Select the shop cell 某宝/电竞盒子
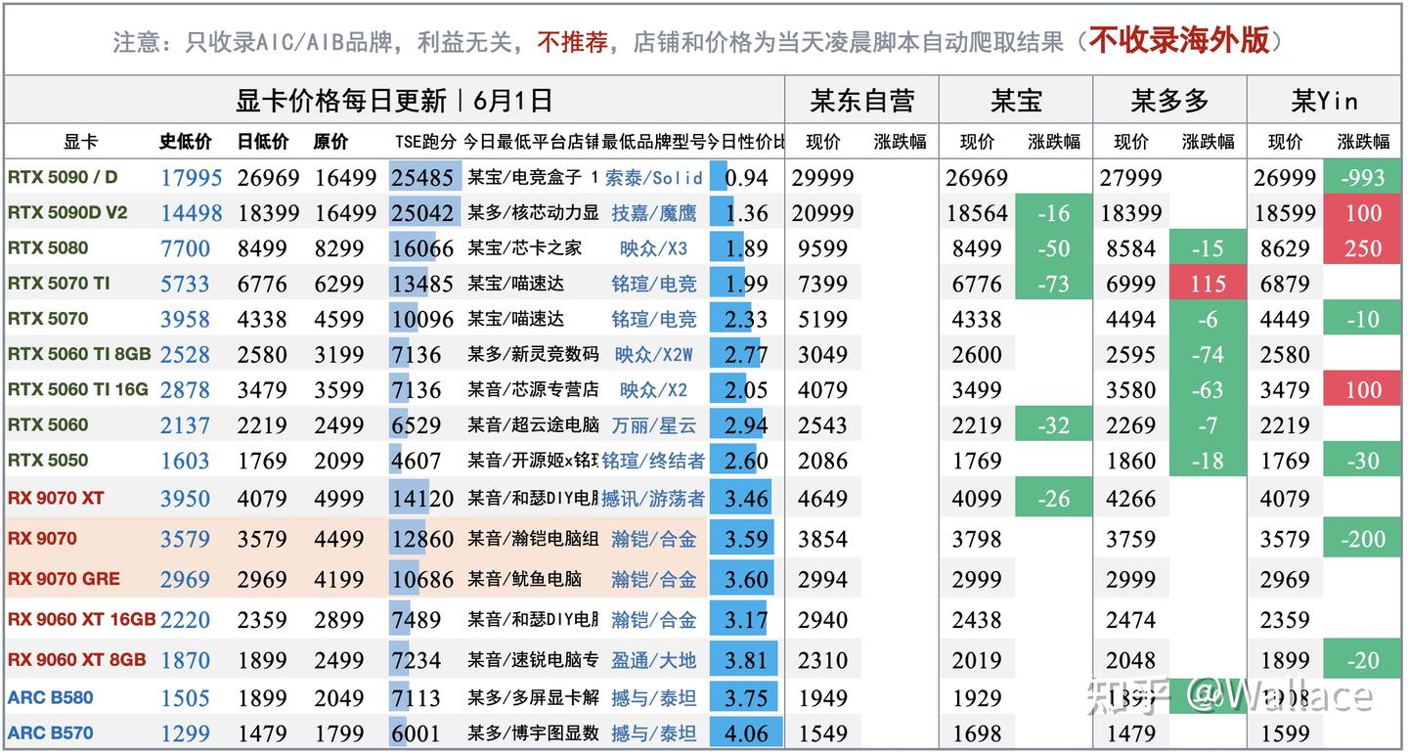 pyautogui.click(x=533, y=178)
